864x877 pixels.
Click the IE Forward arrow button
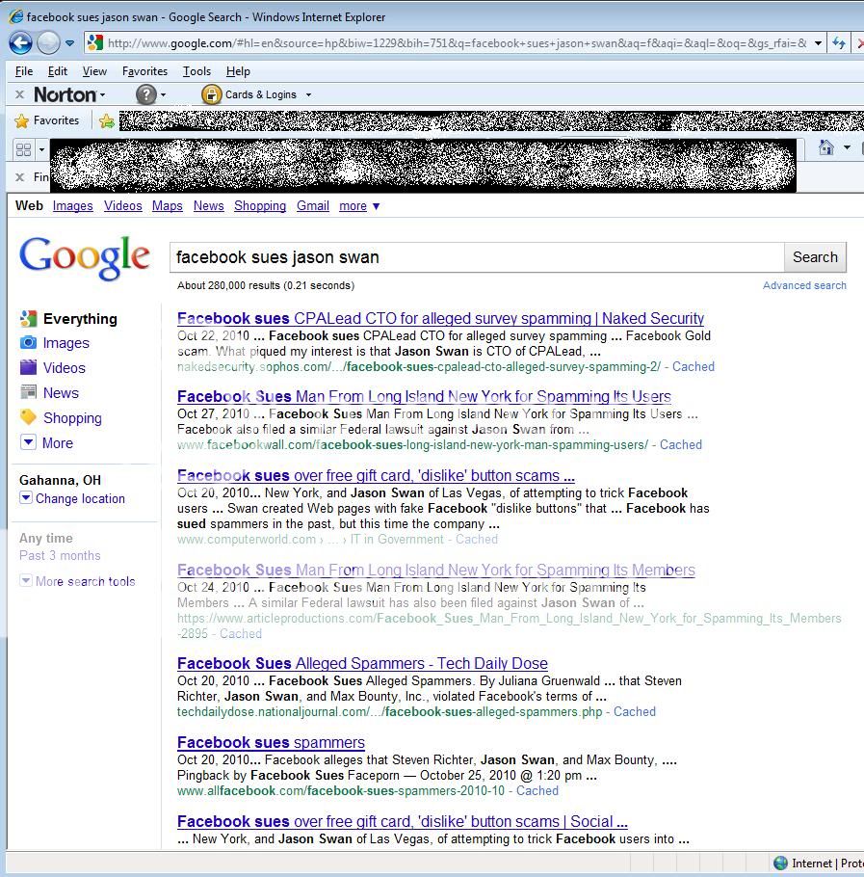pos(48,43)
